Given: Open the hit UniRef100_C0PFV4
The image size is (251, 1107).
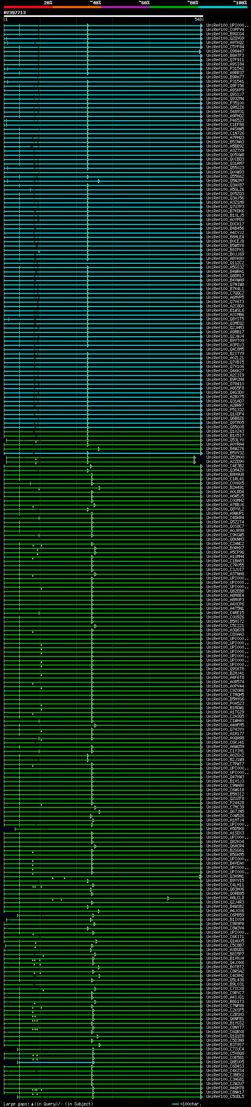Looking at the screenshot, I should (x=225, y=30).
